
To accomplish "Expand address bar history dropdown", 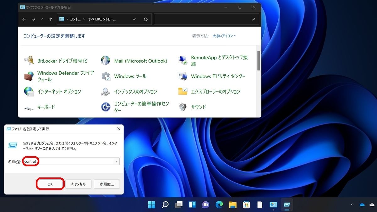I will [x=134, y=19].
